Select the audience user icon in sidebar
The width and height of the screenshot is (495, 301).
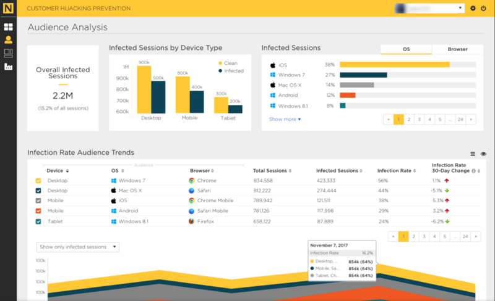click(9, 40)
